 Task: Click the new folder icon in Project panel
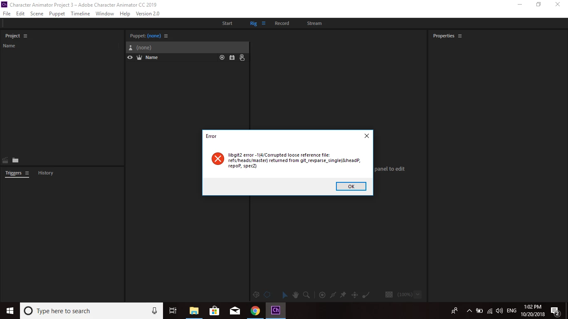coord(15,160)
